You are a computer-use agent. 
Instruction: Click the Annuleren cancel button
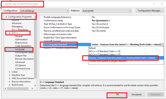pyautogui.click(x=137, y=95)
